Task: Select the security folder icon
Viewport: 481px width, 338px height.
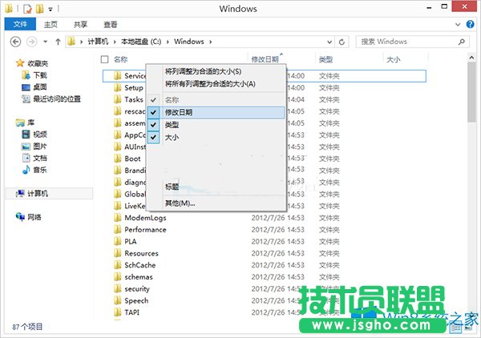Action: point(118,288)
